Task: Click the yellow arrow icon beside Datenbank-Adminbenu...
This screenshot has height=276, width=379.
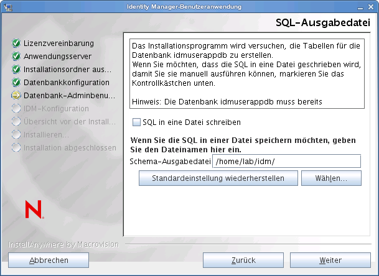Action: pyautogui.click(x=16, y=95)
